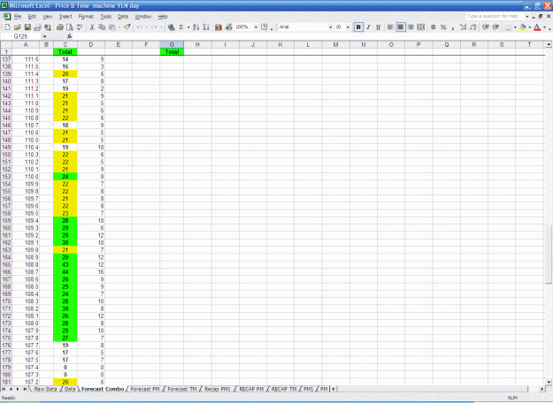Image resolution: width=553 pixels, height=403 pixels.
Task: Sort ascending with the A-Z icon
Action: [196, 27]
